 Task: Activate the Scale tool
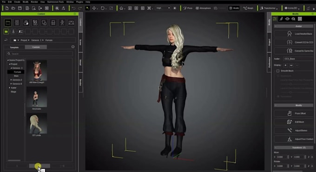click(x=111, y=8)
